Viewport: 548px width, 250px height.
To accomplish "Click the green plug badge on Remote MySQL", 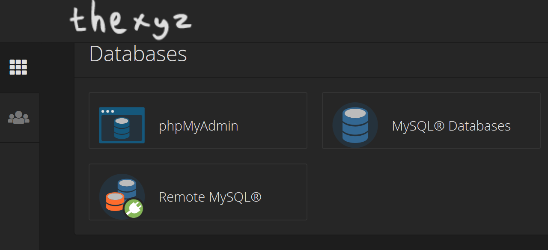I will (134, 208).
